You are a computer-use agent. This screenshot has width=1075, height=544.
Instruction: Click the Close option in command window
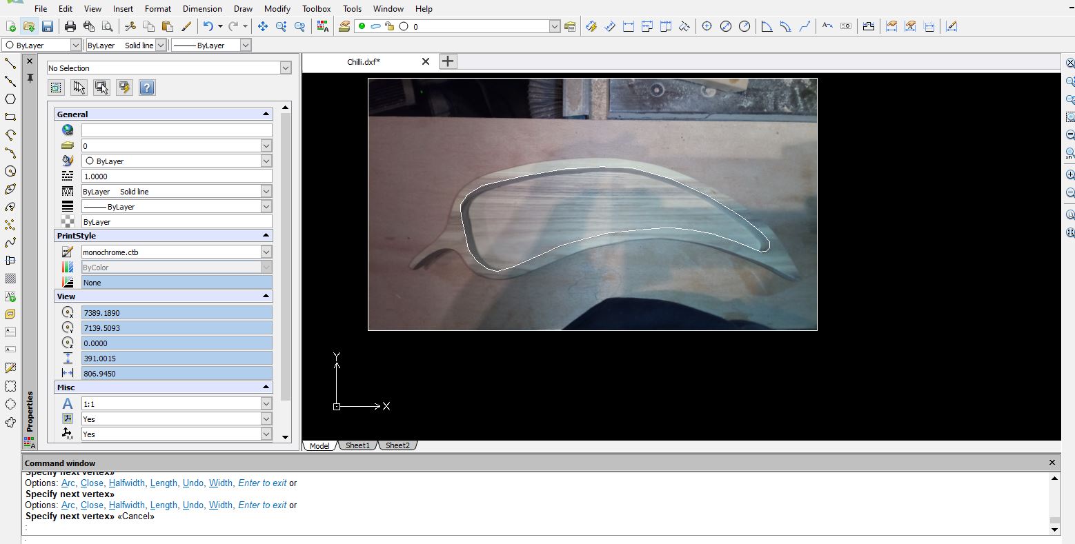(92, 505)
